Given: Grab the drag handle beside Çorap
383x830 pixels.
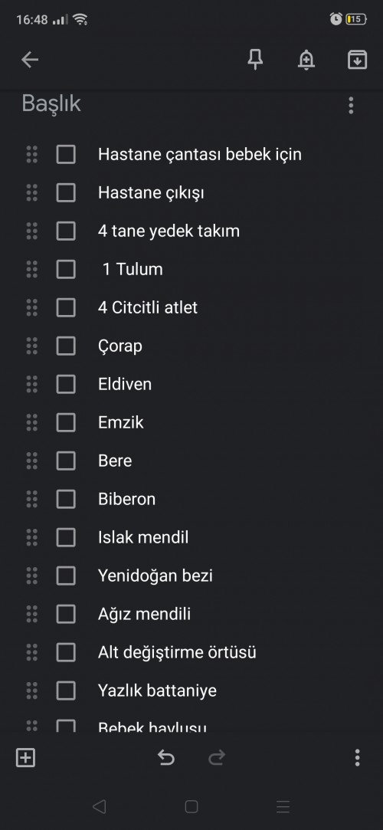Looking at the screenshot, I should (31, 346).
